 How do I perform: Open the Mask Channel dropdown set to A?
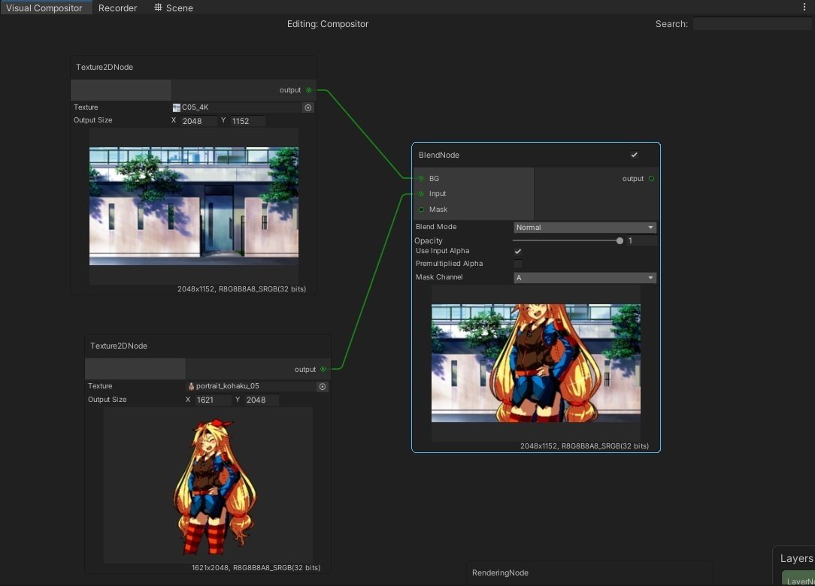pyautogui.click(x=585, y=277)
